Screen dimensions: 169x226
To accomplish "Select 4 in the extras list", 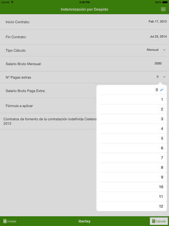I will (131, 129).
